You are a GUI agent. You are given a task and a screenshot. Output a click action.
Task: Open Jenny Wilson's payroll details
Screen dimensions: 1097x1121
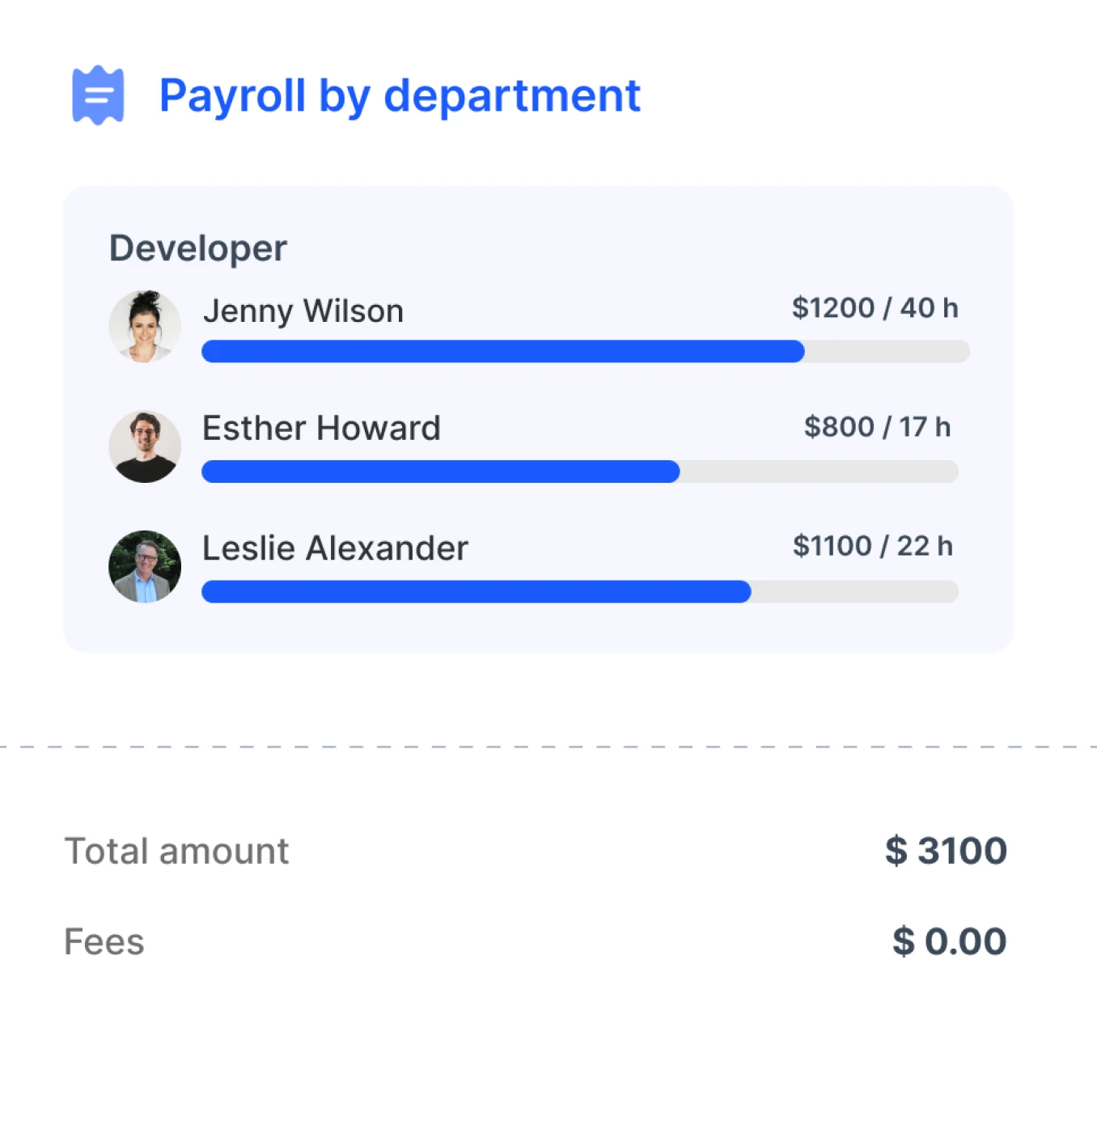[x=303, y=311]
